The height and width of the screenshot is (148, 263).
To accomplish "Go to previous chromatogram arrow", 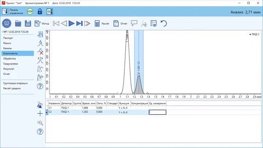I will [x=64, y=23].
